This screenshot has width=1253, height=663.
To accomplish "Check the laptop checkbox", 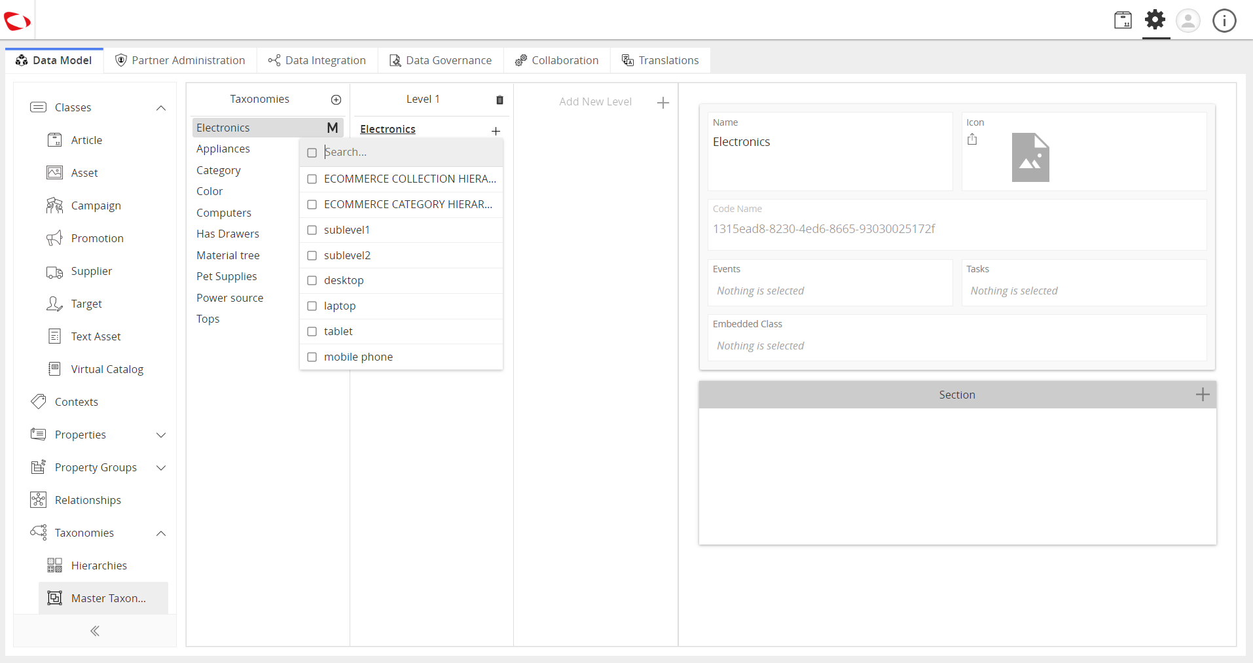I will (312, 306).
